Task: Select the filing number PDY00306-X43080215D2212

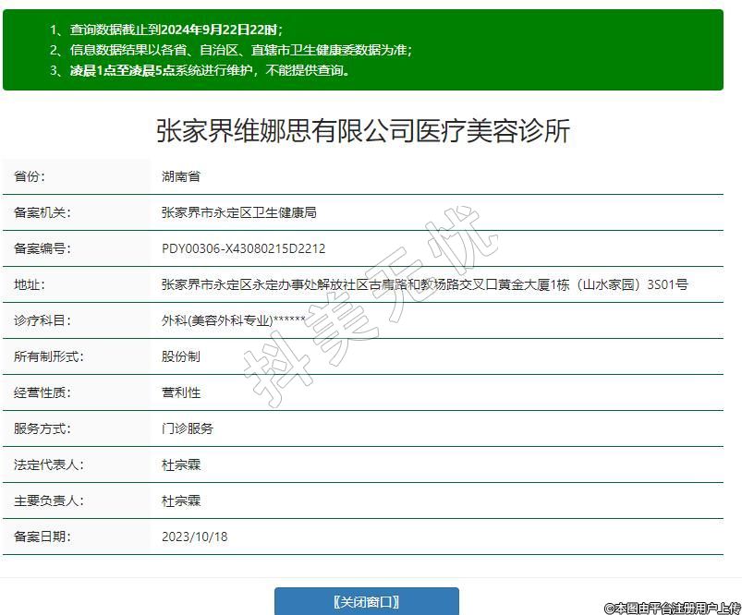Action: (x=243, y=248)
